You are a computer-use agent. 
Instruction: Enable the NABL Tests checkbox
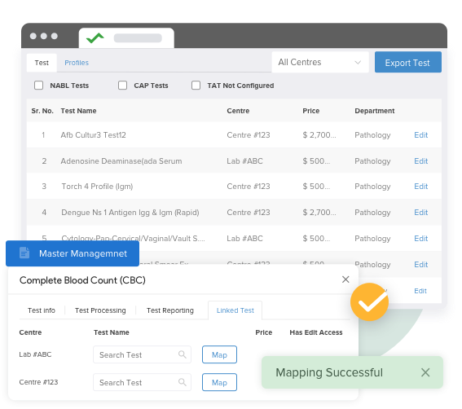point(38,86)
